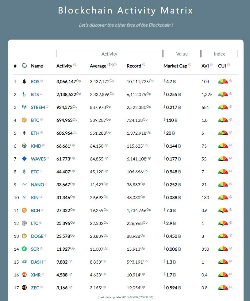250x301 pixels.
Task: Click the info icon beside Market Cap header
Action: click(190, 65)
